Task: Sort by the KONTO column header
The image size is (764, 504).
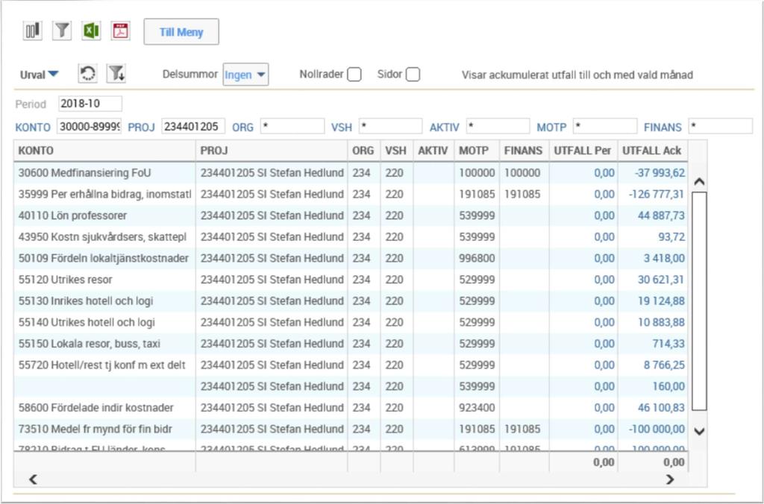Action: point(104,151)
